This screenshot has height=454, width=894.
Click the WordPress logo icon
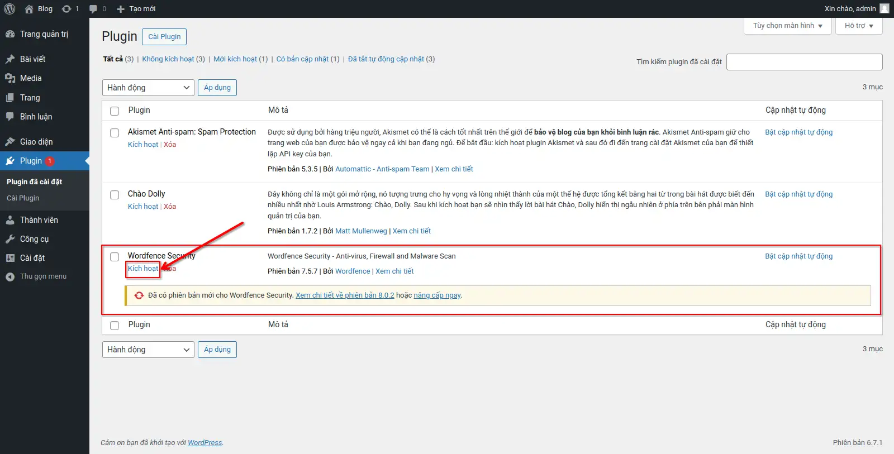click(9, 9)
